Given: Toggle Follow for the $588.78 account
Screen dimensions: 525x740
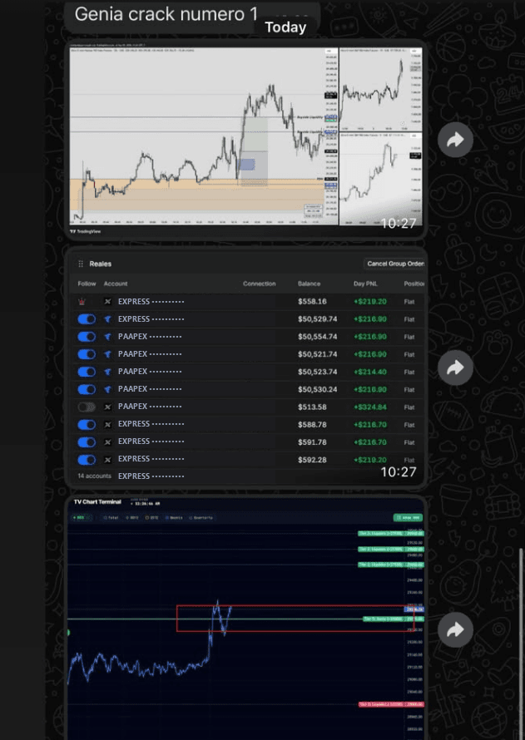Looking at the screenshot, I should point(87,424).
